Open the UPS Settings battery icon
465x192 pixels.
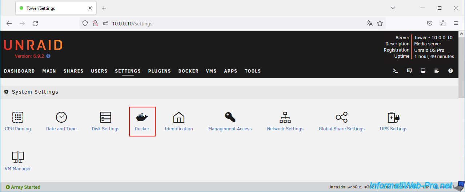pos(394,117)
